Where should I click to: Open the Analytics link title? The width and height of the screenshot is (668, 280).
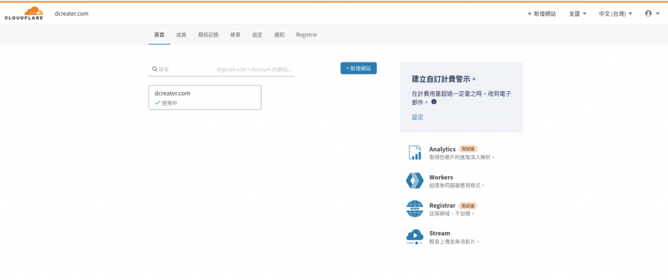(442, 149)
